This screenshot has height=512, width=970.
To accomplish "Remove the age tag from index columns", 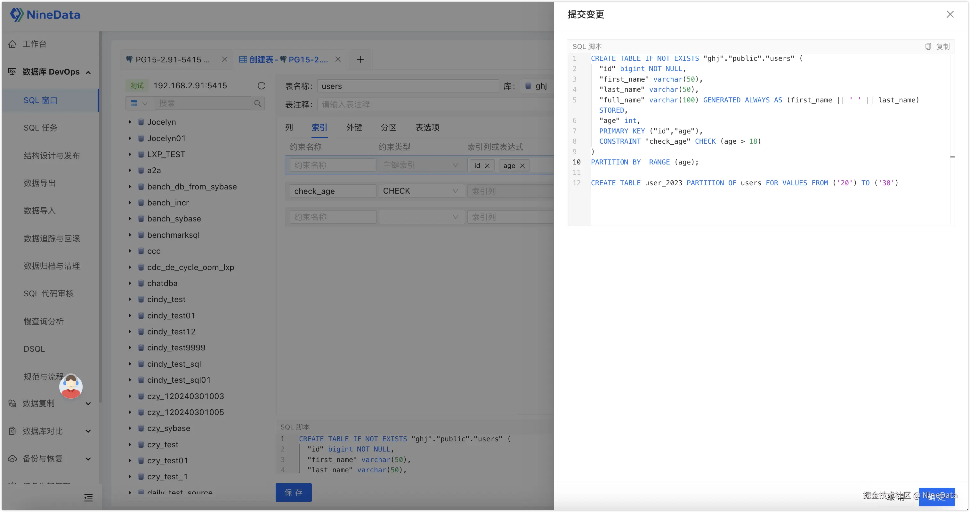I will (x=522, y=166).
